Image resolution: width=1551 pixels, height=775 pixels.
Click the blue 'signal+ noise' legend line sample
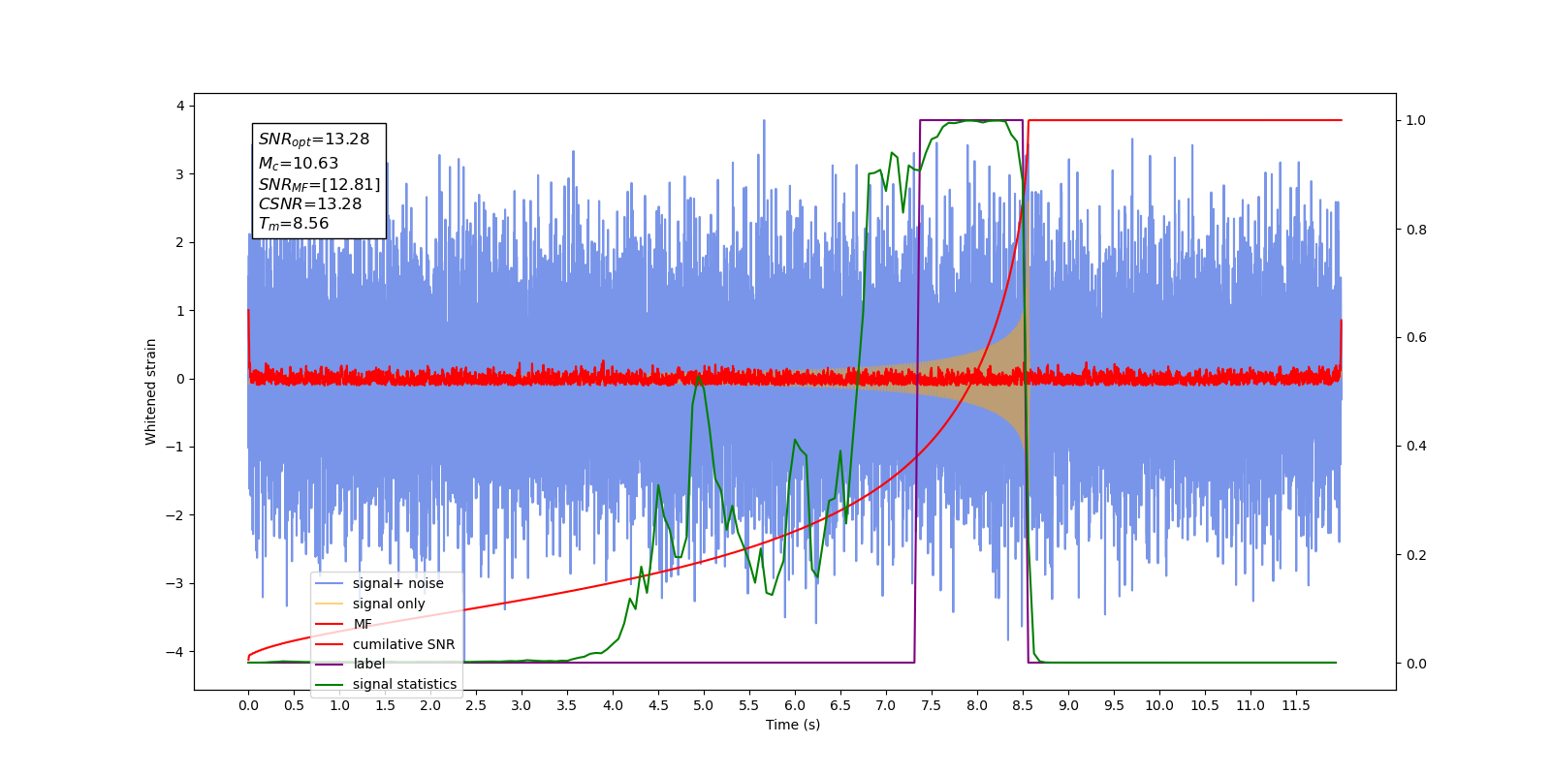[330, 583]
